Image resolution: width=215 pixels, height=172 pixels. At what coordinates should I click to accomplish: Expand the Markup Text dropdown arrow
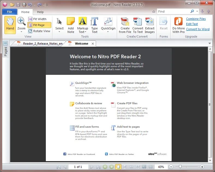[86, 32]
